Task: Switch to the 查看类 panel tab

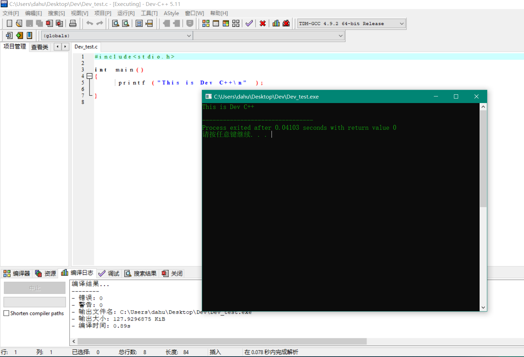Action: click(x=40, y=47)
